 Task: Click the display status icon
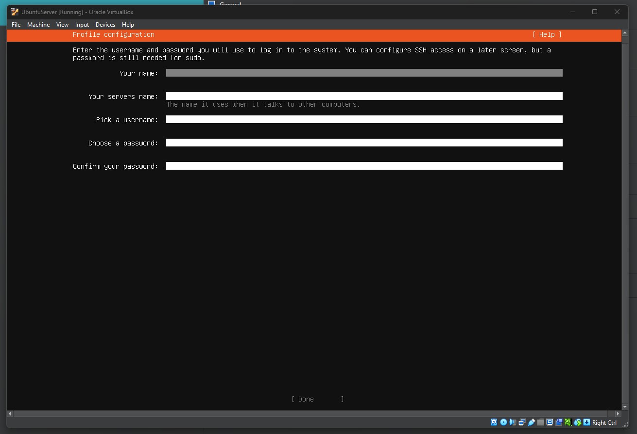click(x=549, y=422)
